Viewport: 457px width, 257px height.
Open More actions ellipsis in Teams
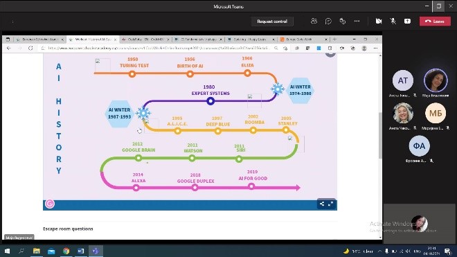[357, 21]
